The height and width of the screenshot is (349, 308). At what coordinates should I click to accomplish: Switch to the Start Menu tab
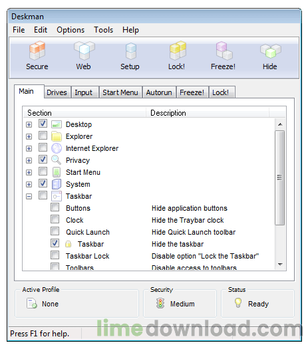120,92
